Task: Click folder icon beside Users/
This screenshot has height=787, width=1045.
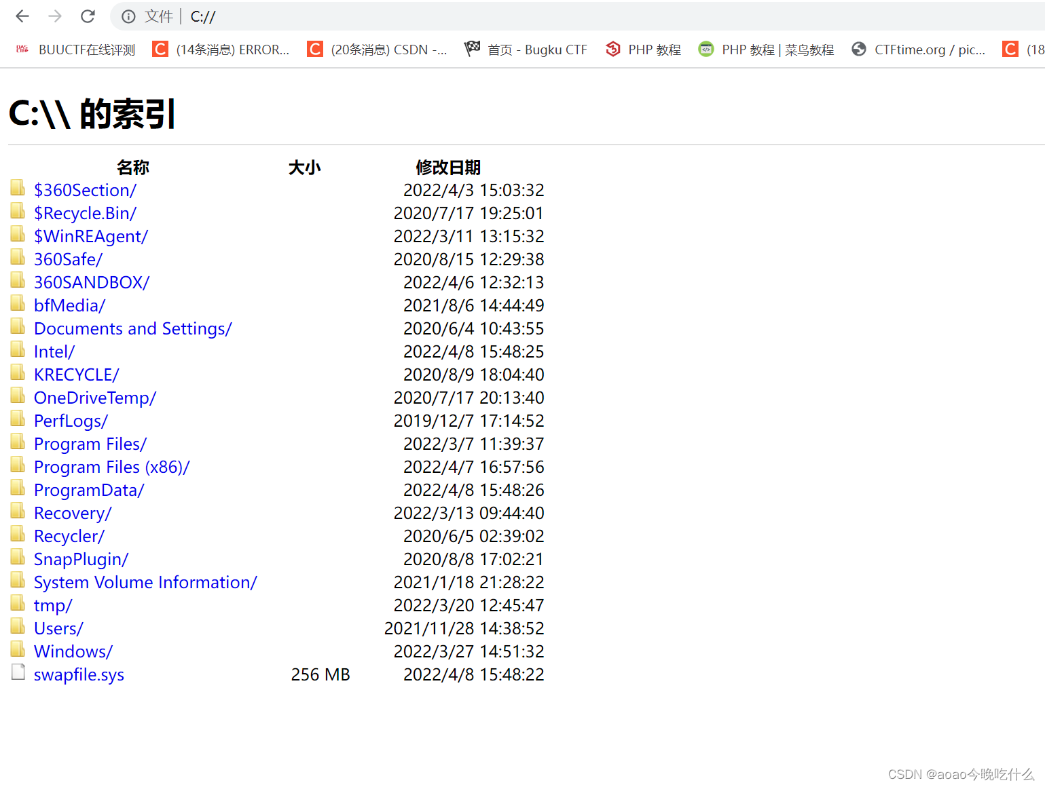Action: click(18, 626)
